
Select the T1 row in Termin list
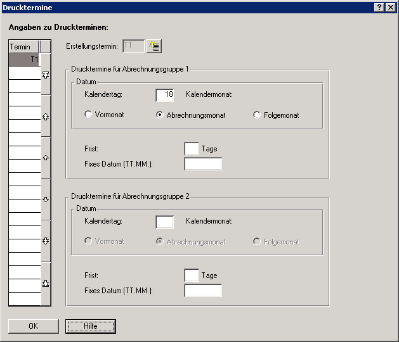tap(25, 60)
